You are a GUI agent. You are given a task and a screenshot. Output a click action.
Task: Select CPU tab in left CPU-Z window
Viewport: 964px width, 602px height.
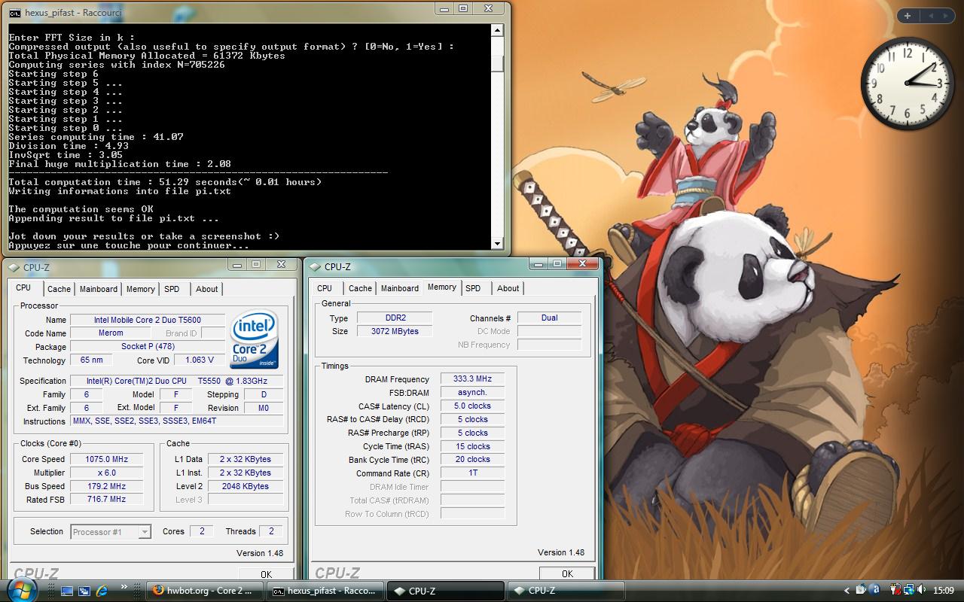[23, 287]
